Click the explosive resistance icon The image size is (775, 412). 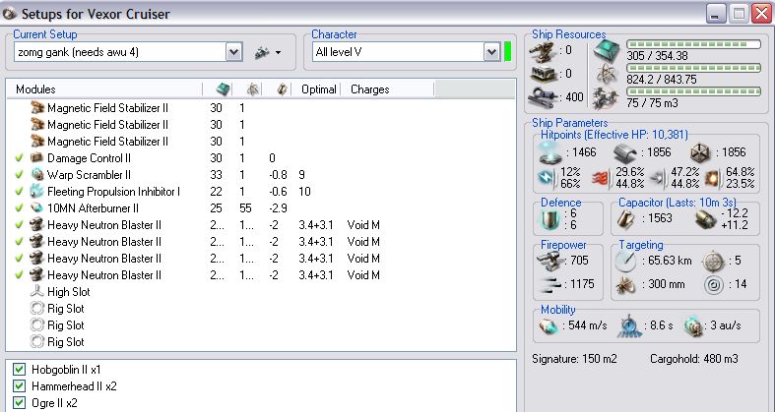(x=713, y=178)
